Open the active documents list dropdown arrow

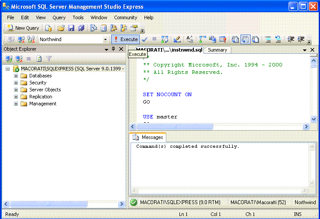305,50
